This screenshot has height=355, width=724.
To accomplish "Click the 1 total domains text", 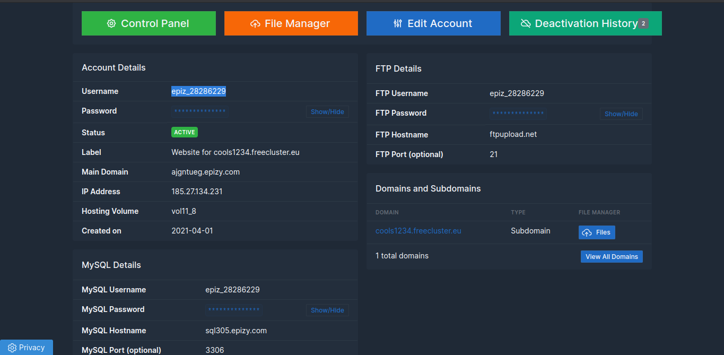I will (402, 256).
